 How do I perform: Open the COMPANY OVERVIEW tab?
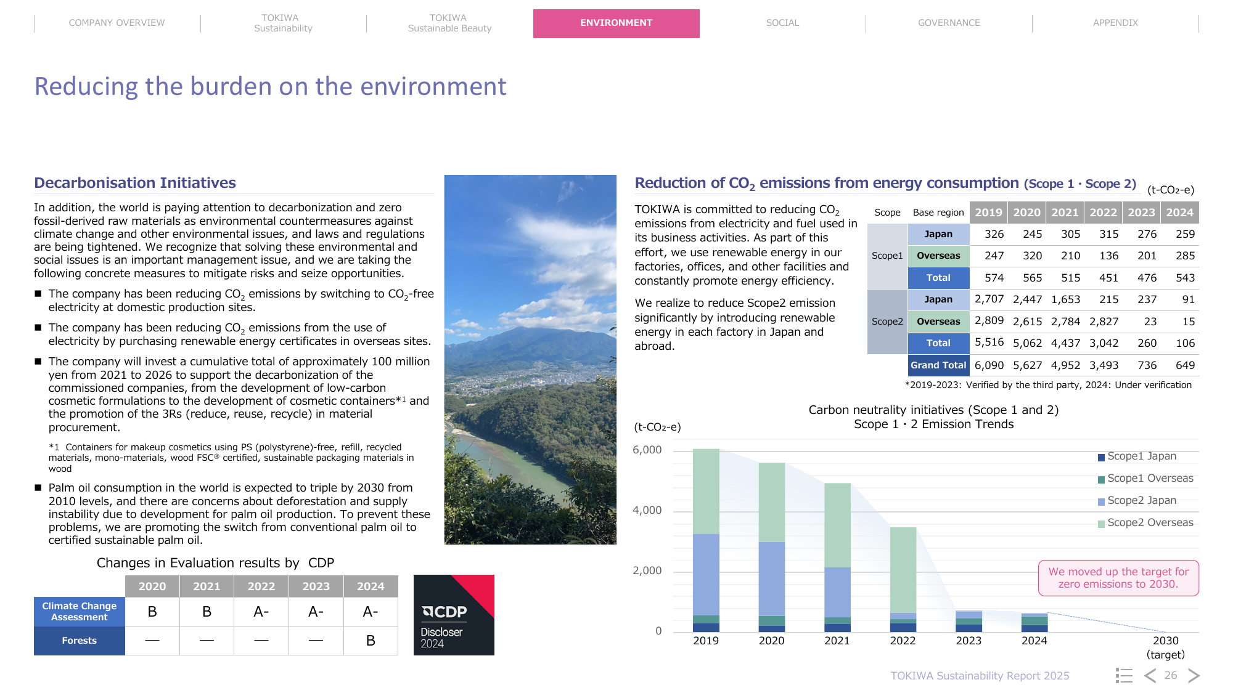pyautogui.click(x=117, y=23)
